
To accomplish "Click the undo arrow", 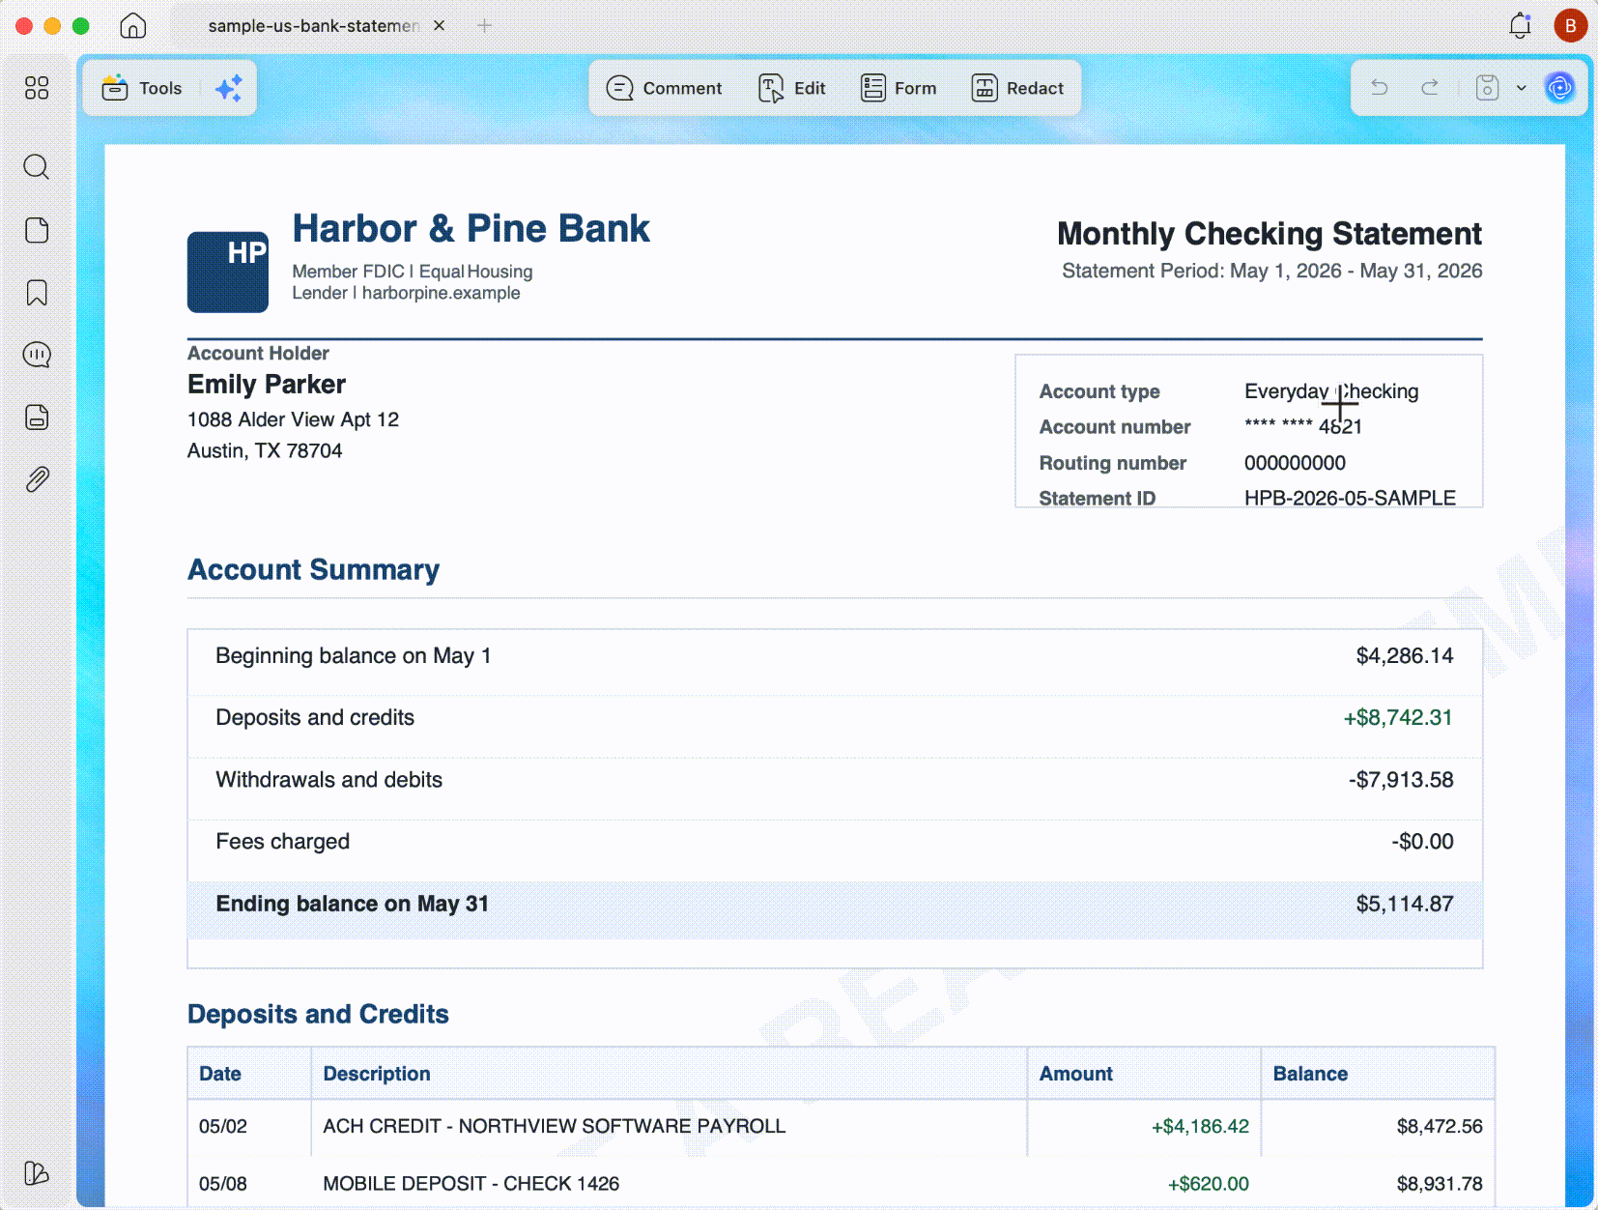I will 1380,88.
